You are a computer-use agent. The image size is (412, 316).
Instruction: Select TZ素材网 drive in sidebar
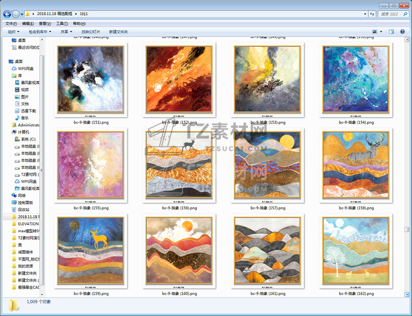[27, 175]
